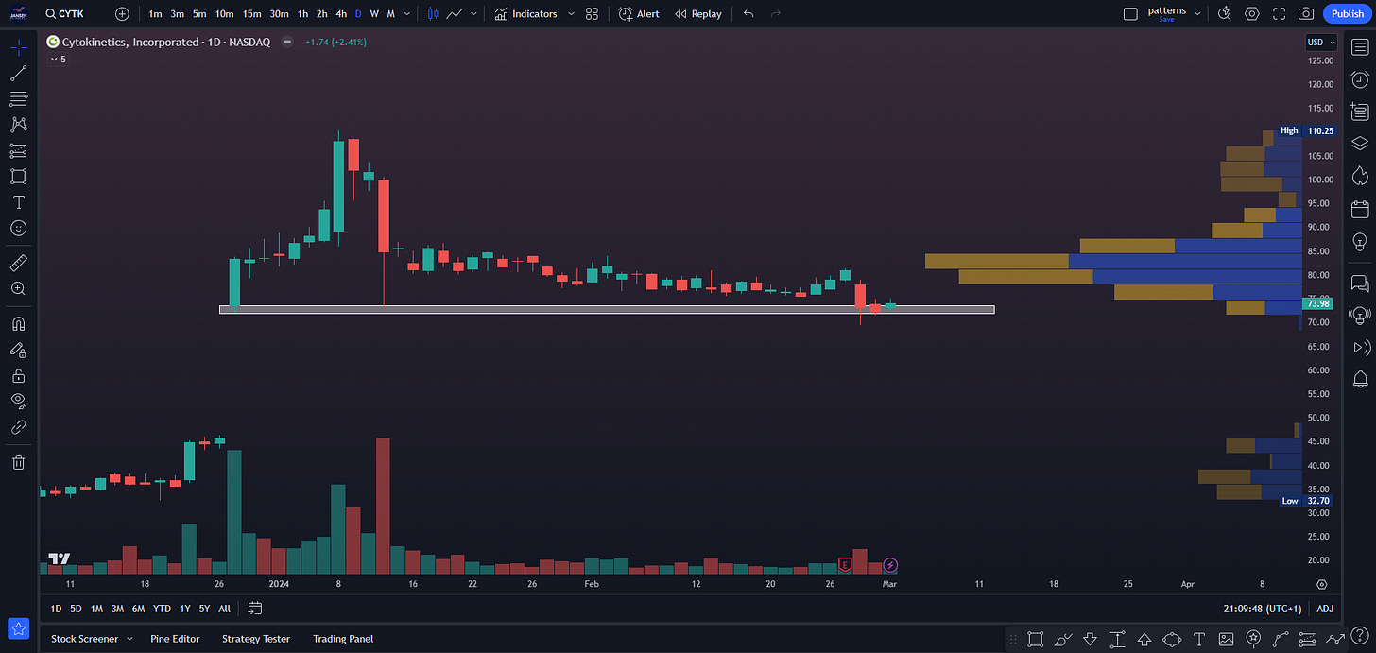Open the go to date calendar
The image size is (1376, 653).
[x=254, y=609]
